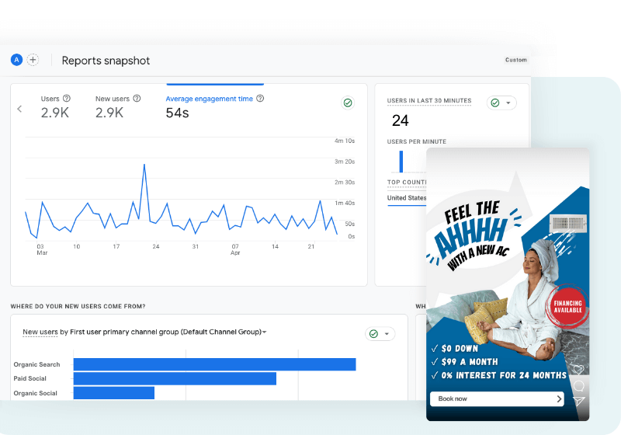Click the United States country row
Screen dimensions: 621x435
pos(406,197)
